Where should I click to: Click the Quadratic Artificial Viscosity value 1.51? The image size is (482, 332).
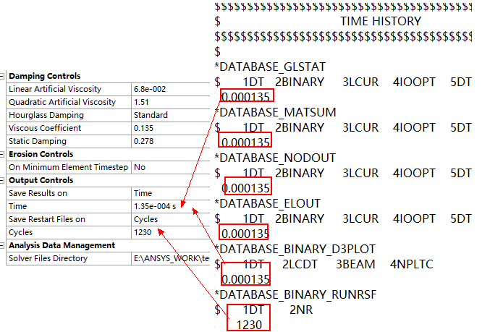tap(166, 102)
